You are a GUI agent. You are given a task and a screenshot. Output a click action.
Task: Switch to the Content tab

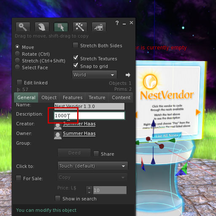pos(121,97)
